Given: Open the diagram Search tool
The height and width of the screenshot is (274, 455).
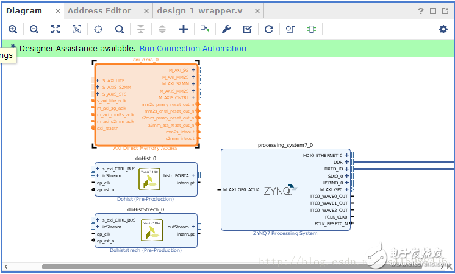Looking at the screenshot, I should 120,29.
